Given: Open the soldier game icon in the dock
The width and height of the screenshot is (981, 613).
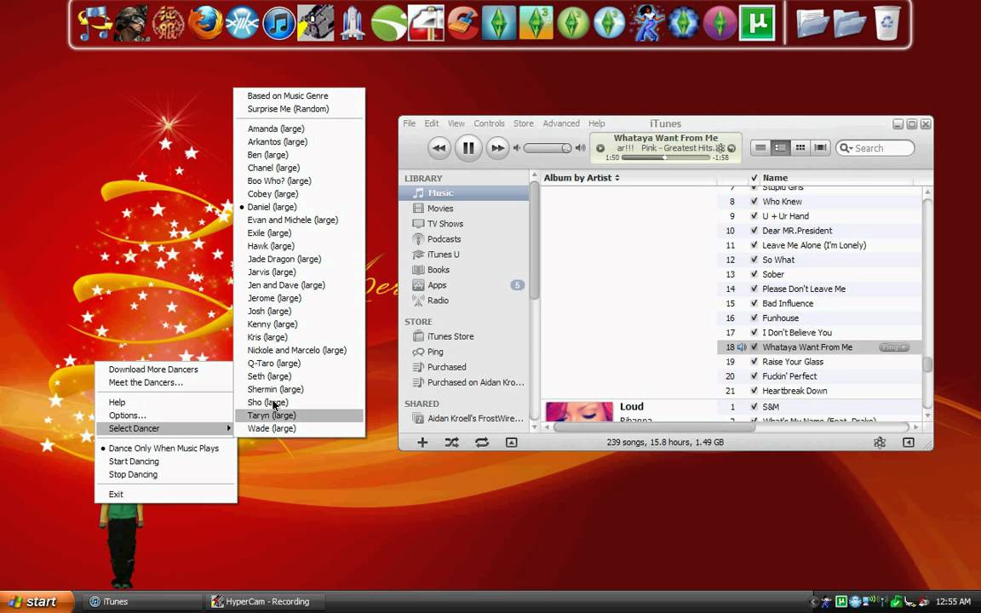Looking at the screenshot, I should 131,24.
